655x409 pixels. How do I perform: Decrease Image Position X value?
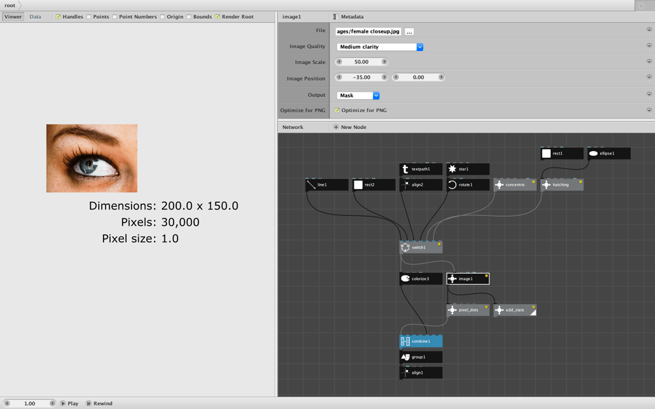(x=339, y=77)
